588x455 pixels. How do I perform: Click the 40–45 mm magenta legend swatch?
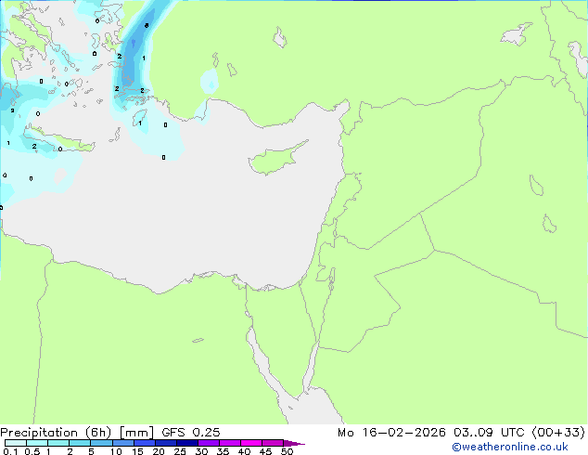(251, 443)
